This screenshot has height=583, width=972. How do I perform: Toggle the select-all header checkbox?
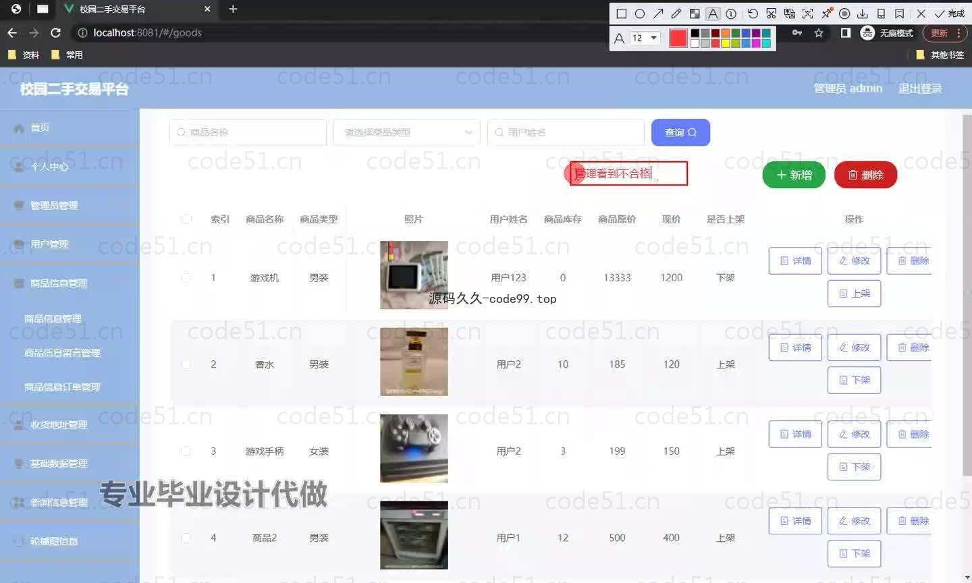[x=186, y=219]
